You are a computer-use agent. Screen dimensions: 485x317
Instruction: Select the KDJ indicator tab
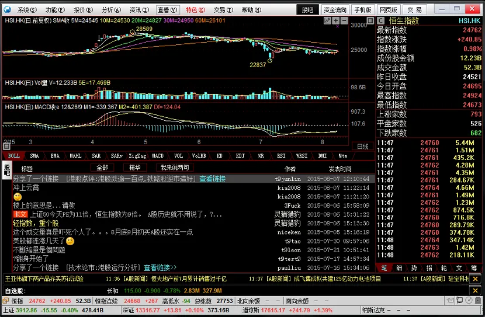[240, 156]
